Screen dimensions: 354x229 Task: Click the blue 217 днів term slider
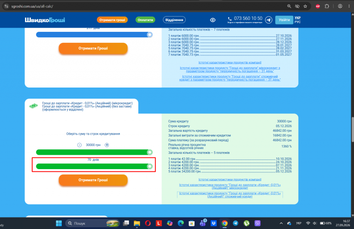94,35
